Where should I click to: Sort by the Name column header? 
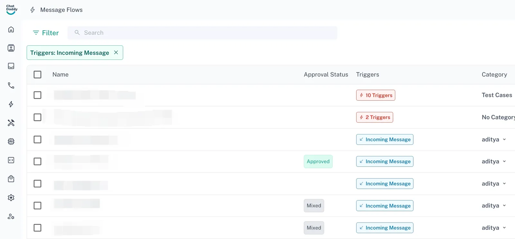[61, 75]
